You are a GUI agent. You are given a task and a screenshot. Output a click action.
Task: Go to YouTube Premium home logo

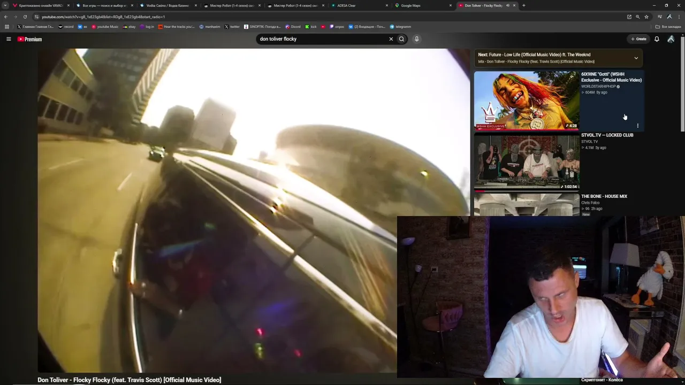29,39
